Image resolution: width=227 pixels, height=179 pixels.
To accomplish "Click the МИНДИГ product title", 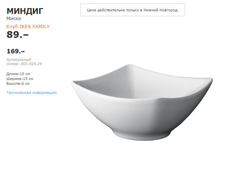I will point(25,11).
